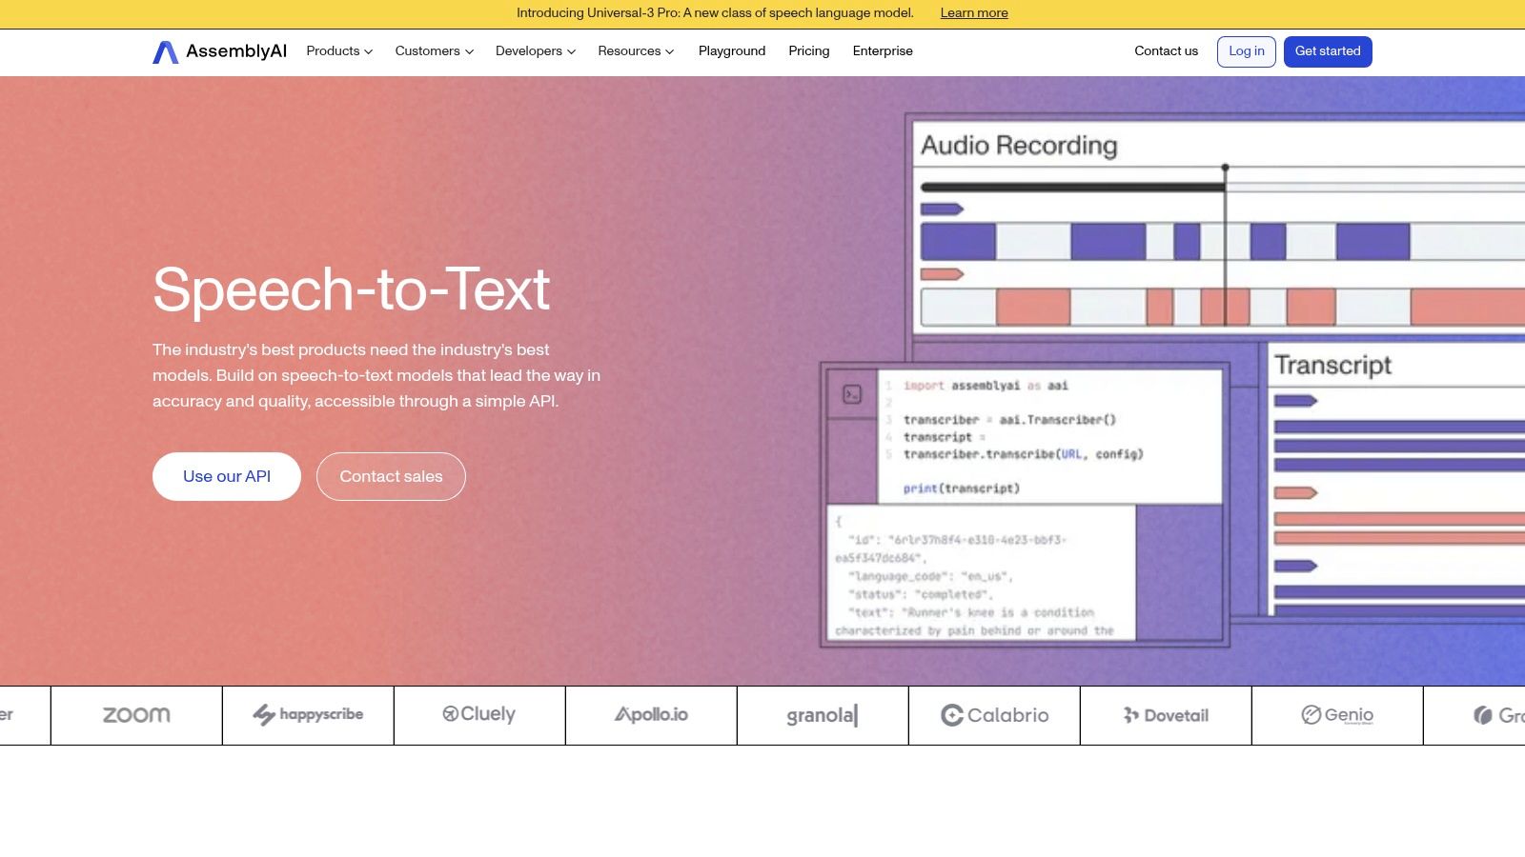Select the Cluely logo
Viewport: 1525px width, 857px height.
click(x=479, y=715)
